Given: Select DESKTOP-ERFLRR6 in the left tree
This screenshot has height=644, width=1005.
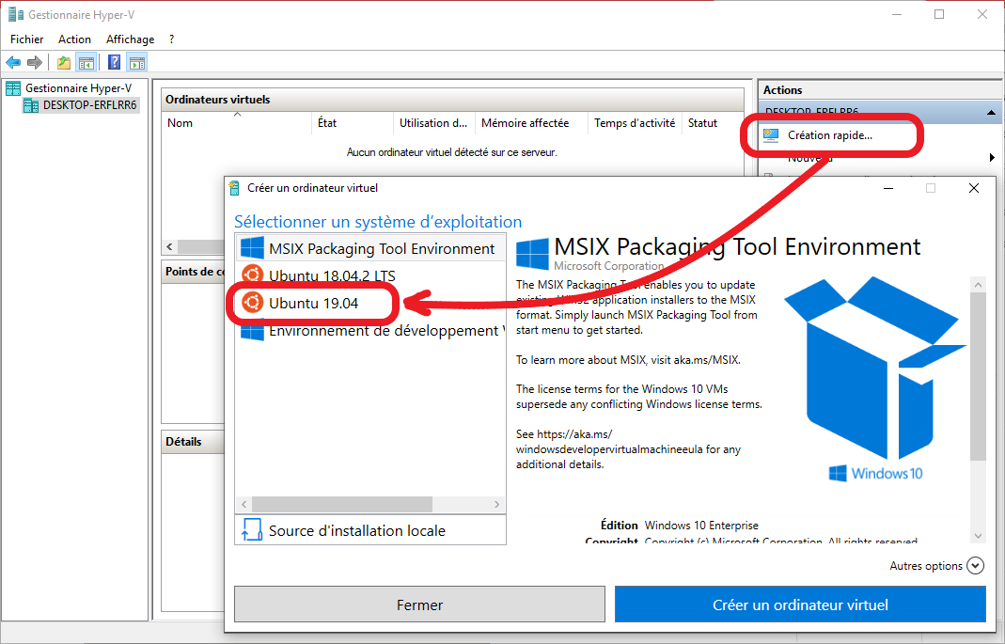Looking at the screenshot, I should (x=90, y=105).
